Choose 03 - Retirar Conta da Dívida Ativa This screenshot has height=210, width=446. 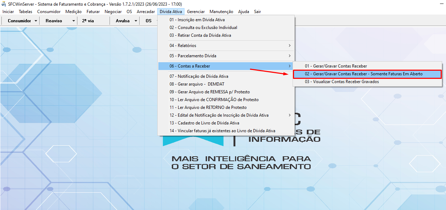pos(200,35)
